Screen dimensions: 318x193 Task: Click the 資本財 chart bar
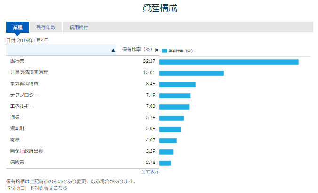point(170,129)
